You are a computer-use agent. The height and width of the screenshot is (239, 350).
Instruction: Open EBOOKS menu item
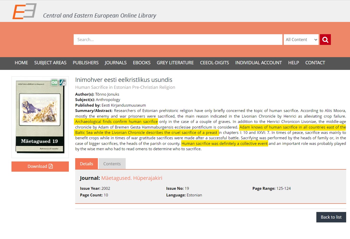pyautogui.click(x=142, y=63)
